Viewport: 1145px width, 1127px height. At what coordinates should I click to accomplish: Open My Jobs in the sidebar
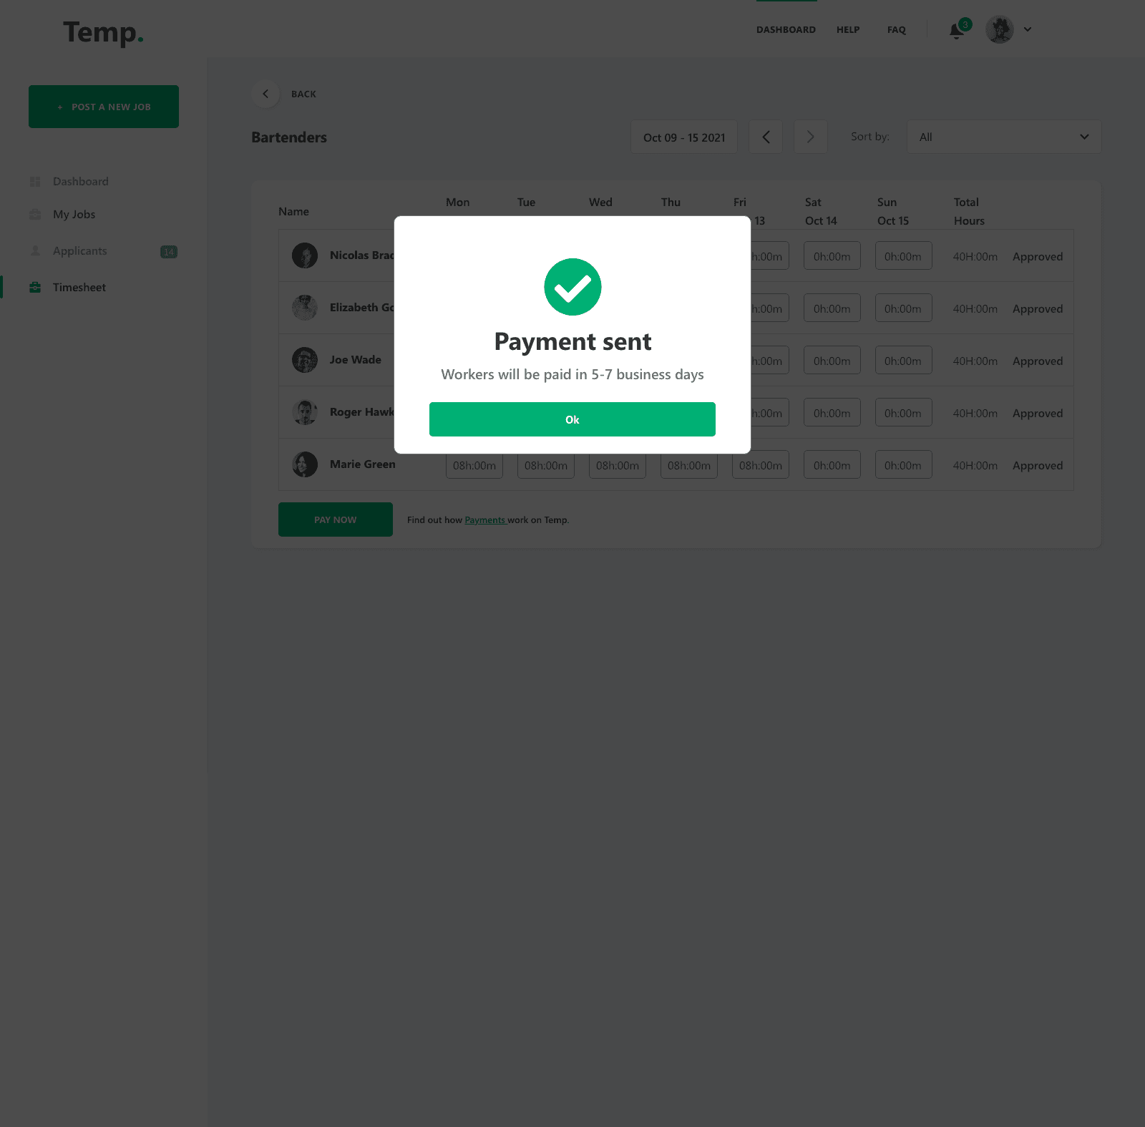(74, 214)
